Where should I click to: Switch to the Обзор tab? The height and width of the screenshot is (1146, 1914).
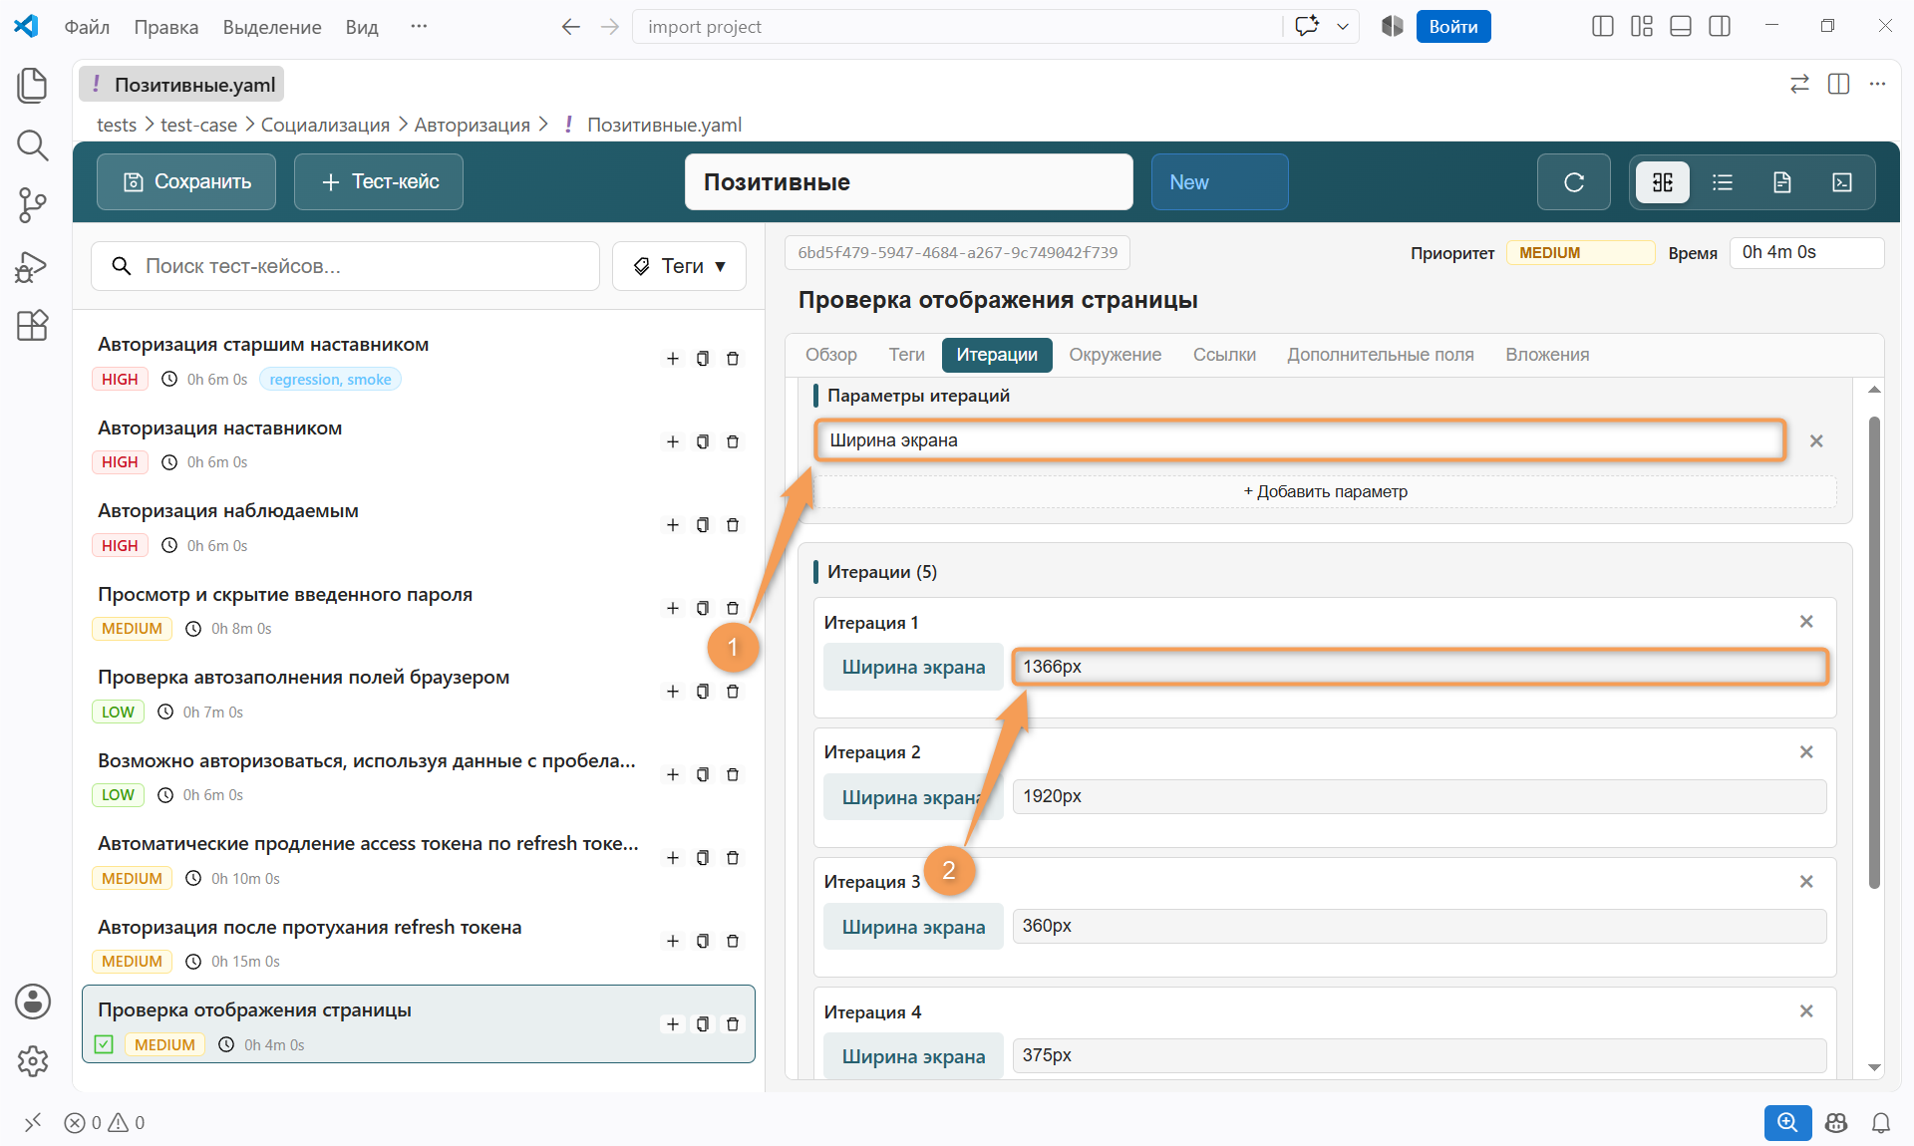coord(830,355)
